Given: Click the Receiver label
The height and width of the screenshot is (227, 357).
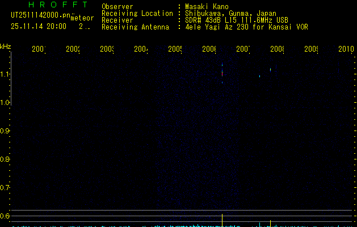Looking at the screenshot, I should 117,20.
